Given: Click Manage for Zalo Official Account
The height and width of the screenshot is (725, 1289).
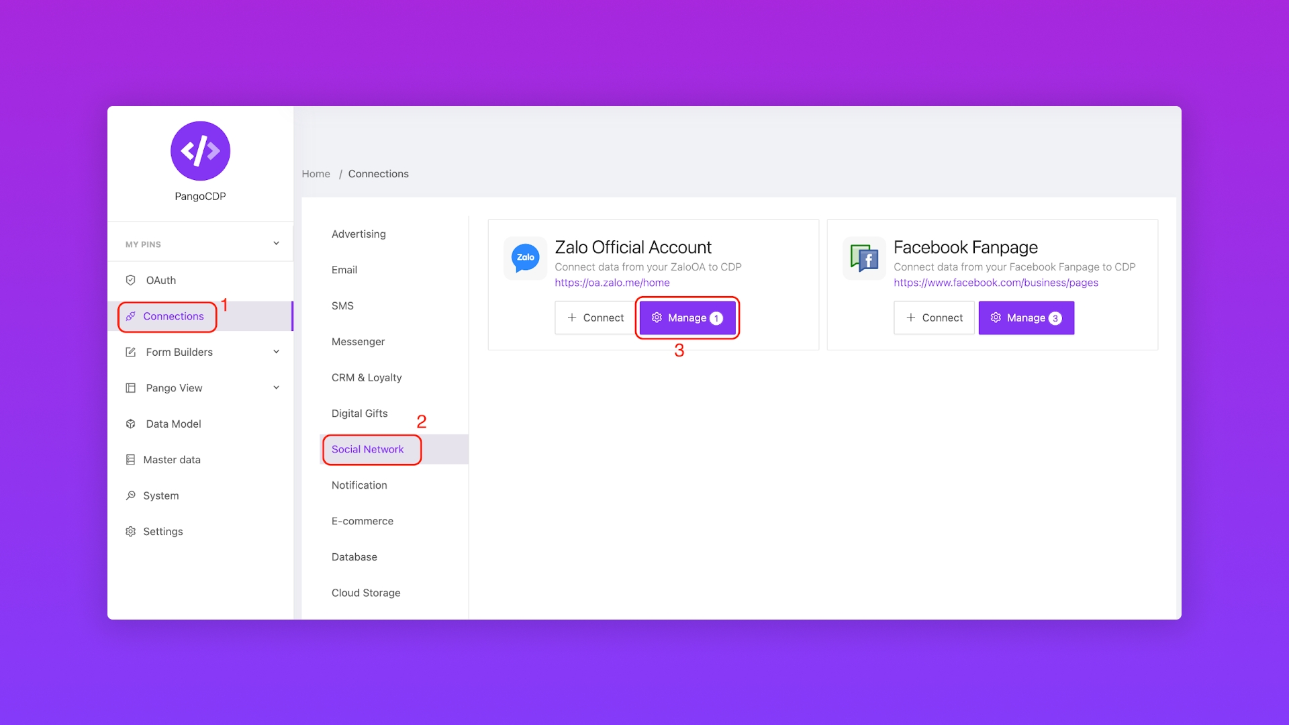Looking at the screenshot, I should pyautogui.click(x=687, y=318).
